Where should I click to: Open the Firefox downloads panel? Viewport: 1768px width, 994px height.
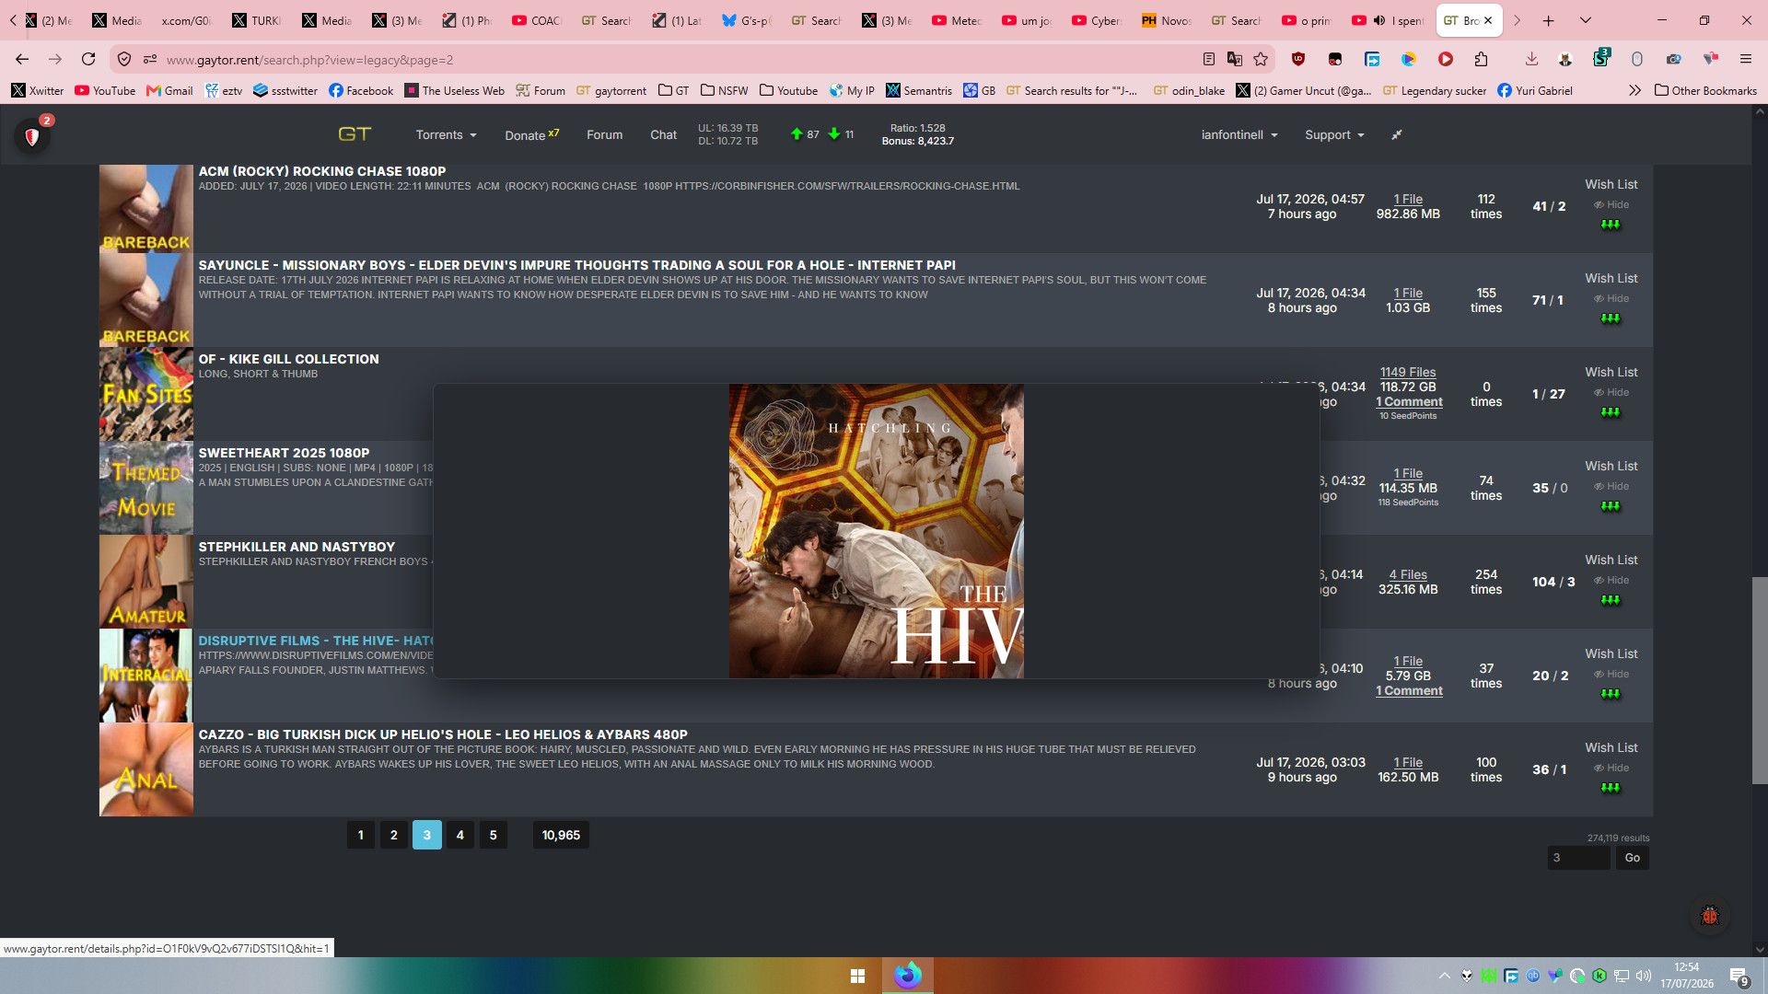tap(1531, 59)
